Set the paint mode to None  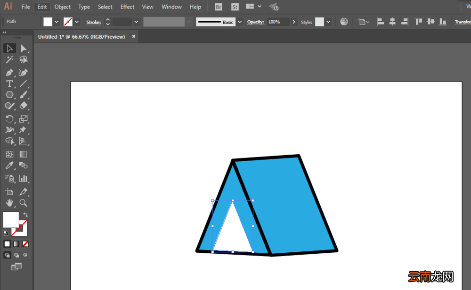tap(25, 244)
